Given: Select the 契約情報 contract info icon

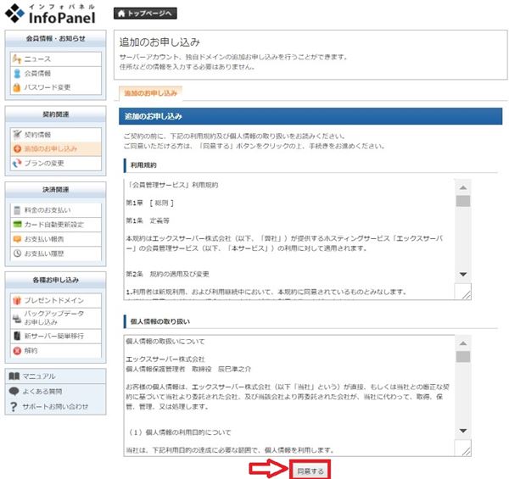Looking at the screenshot, I should [x=16, y=134].
